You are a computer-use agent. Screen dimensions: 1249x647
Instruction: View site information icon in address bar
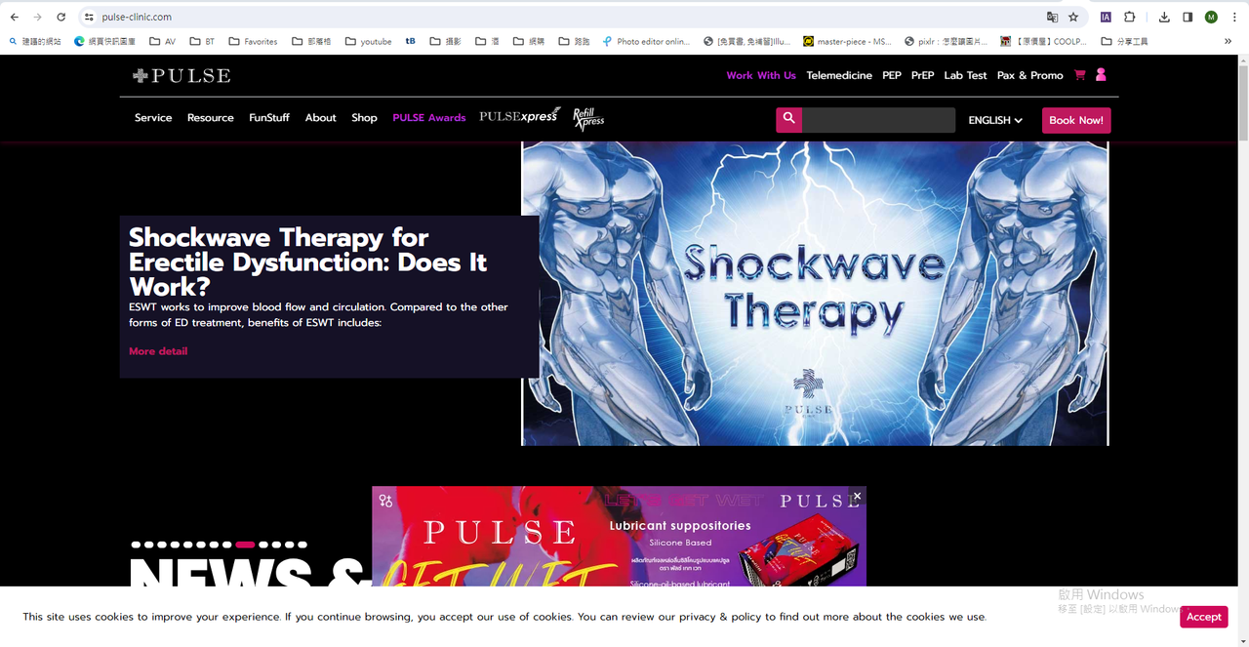89,17
